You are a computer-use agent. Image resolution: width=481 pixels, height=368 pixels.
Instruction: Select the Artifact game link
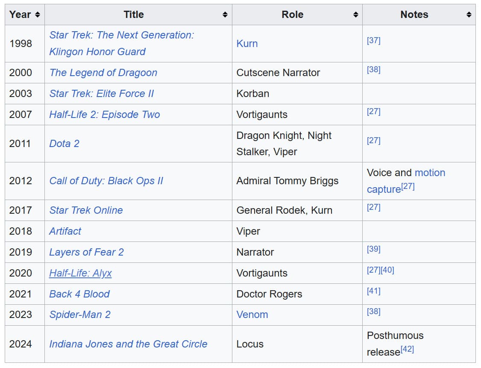pyautogui.click(x=65, y=231)
